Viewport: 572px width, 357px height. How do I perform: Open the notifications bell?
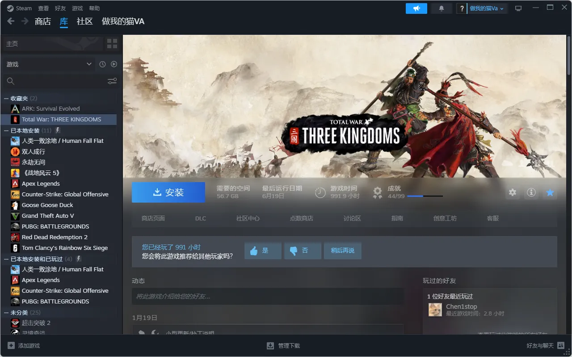click(442, 8)
